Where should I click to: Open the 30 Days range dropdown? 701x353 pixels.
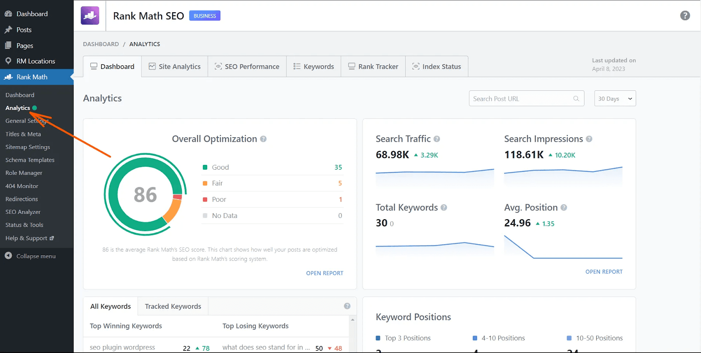(615, 99)
